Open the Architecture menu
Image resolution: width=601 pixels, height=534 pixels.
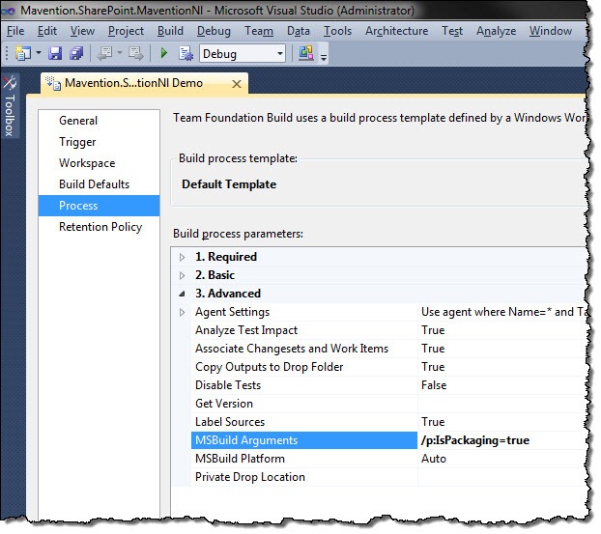pyautogui.click(x=396, y=31)
